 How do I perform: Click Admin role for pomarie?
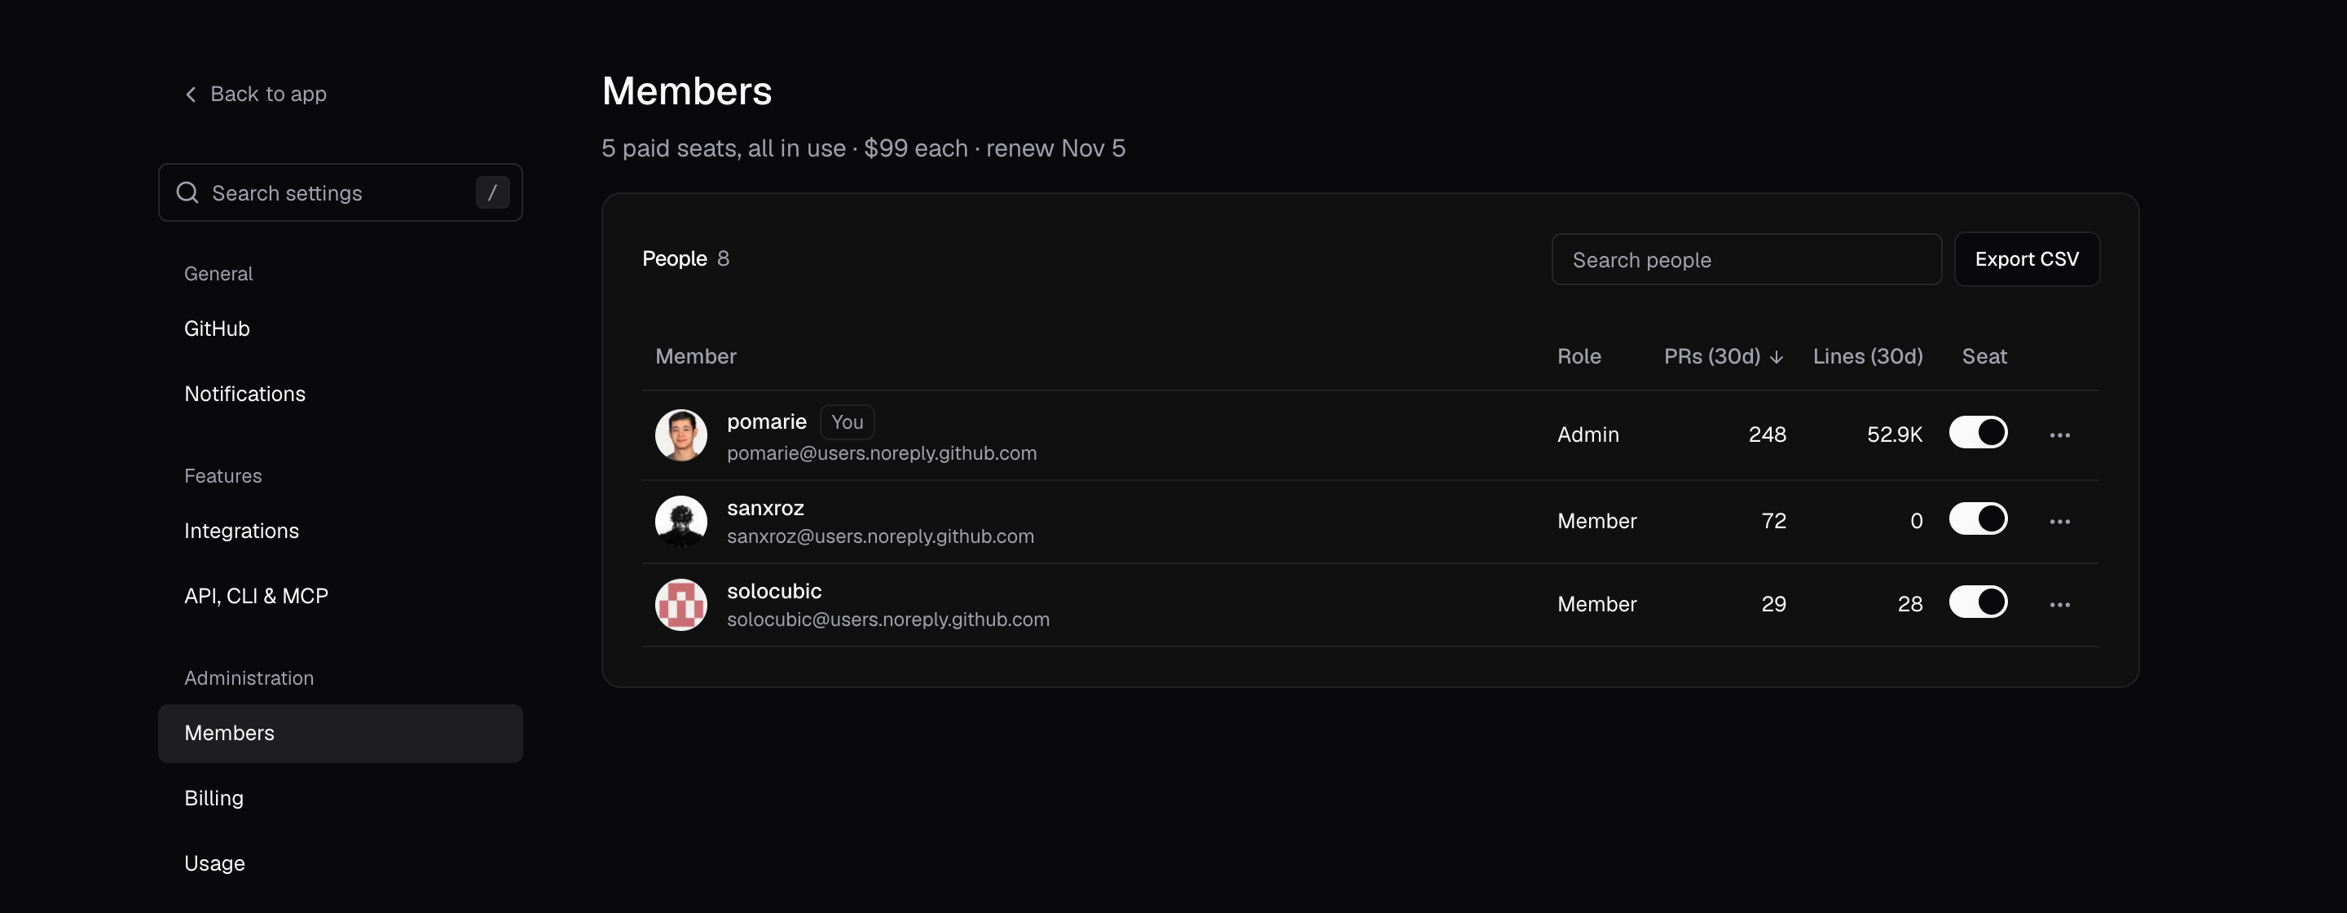[1587, 434]
